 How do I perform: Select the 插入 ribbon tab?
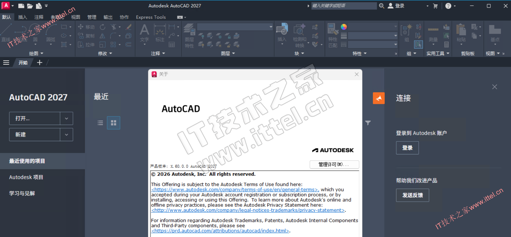(x=23, y=17)
